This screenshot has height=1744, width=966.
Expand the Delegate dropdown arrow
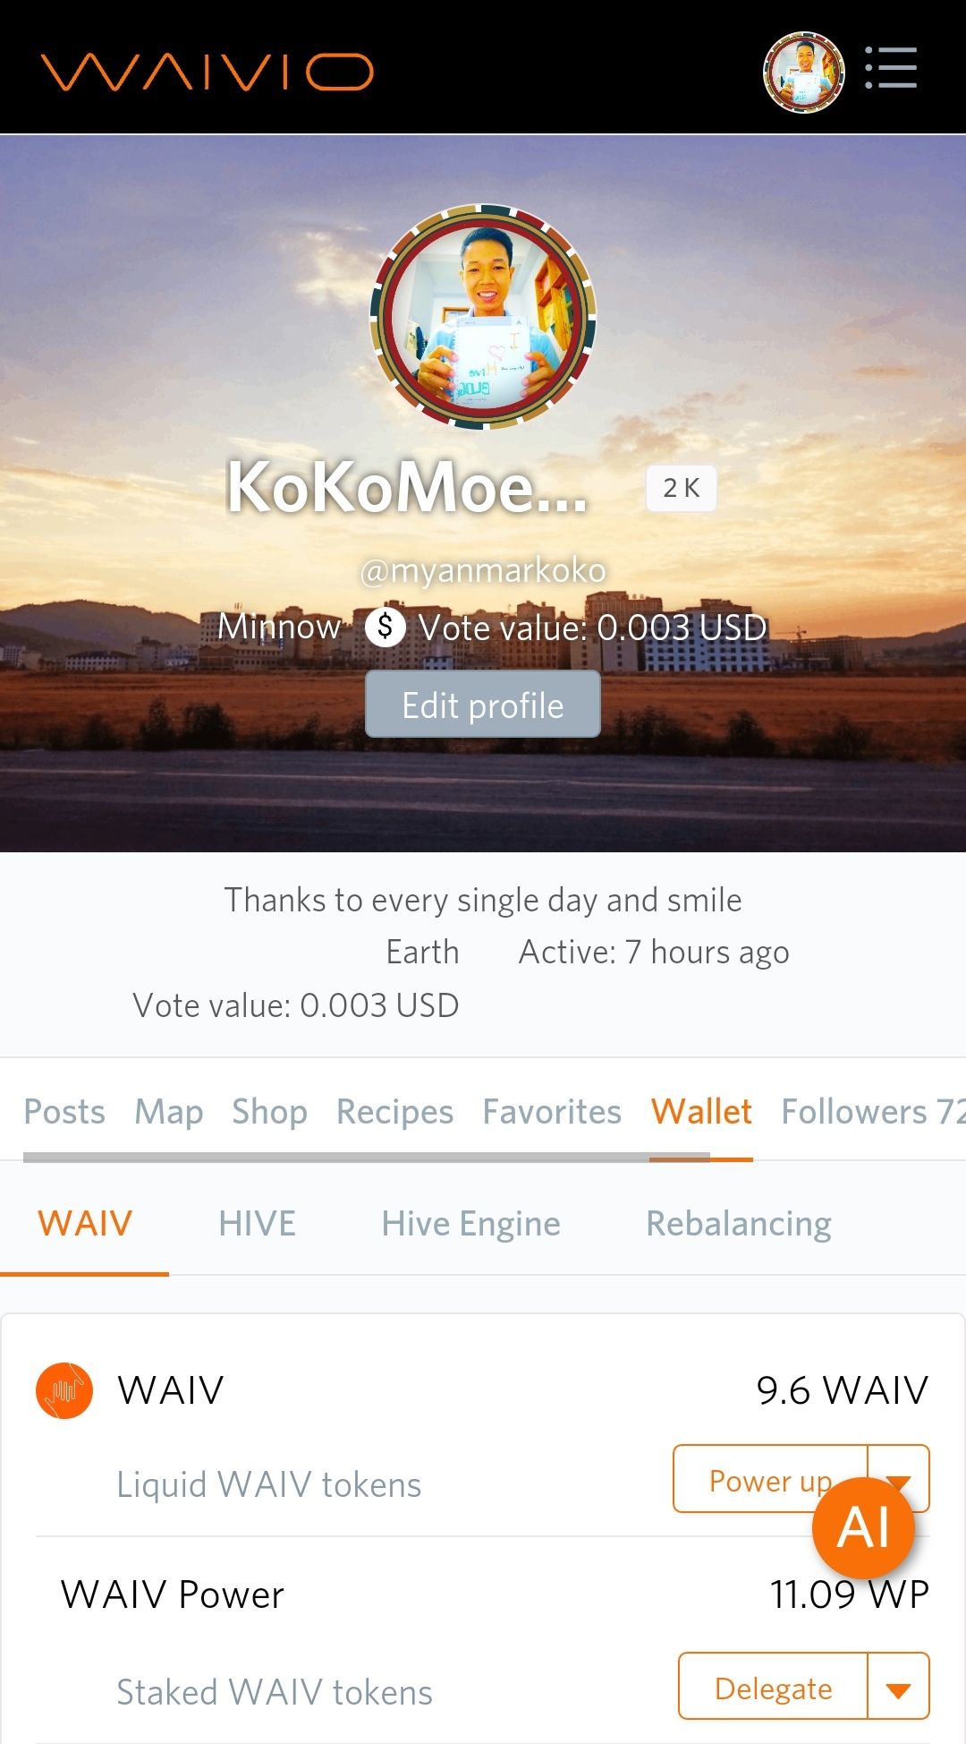point(898,1688)
